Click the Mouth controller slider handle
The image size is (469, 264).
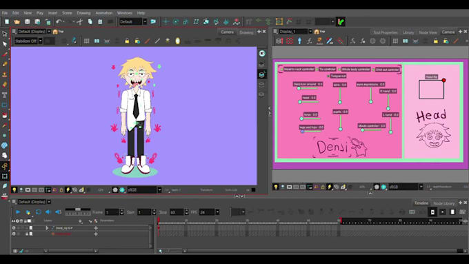click(x=363, y=130)
